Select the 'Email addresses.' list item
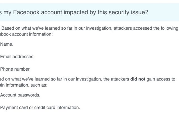This screenshot has width=179, height=116. click(17, 56)
